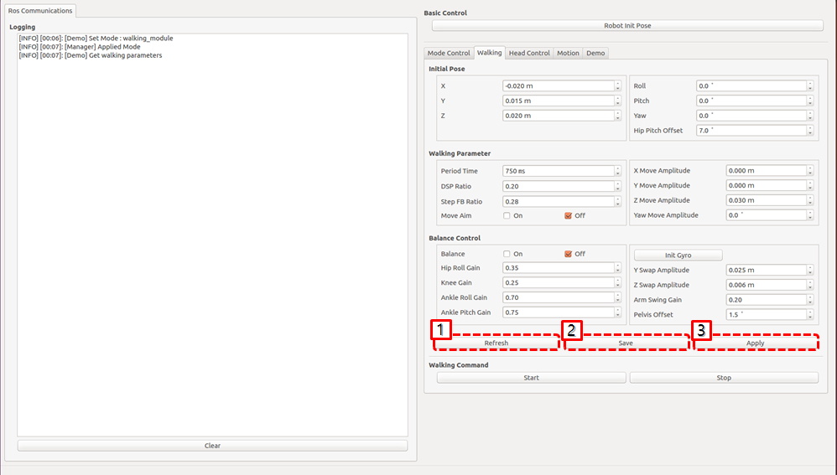
Task: Adjust the Z Move Amplitude stepper
Action: pos(810,200)
